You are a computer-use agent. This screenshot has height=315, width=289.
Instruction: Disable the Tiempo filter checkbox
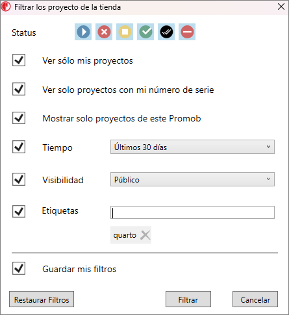point(19,147)
